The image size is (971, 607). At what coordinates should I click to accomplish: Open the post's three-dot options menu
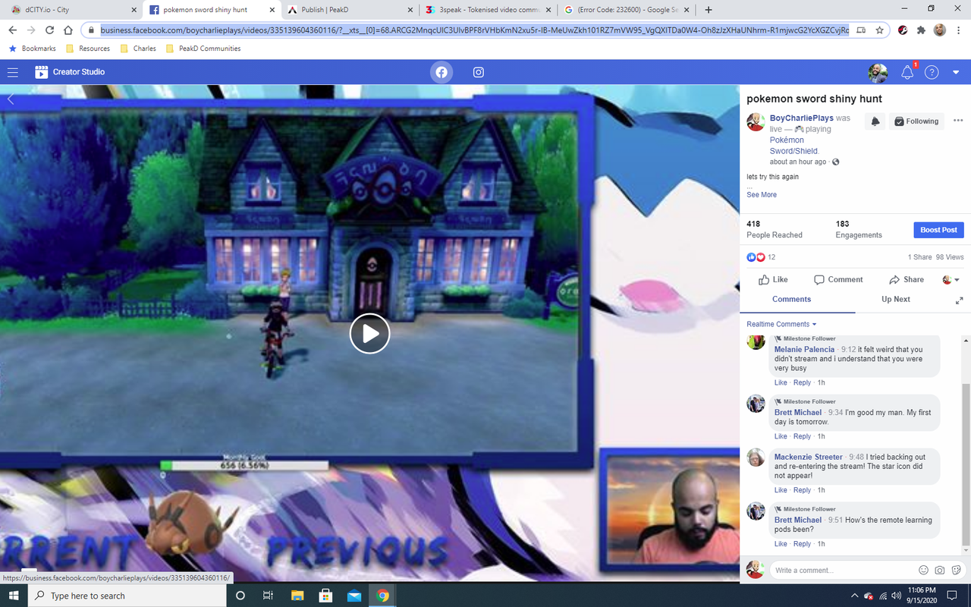pyautogui.click(x=958, y=121)
